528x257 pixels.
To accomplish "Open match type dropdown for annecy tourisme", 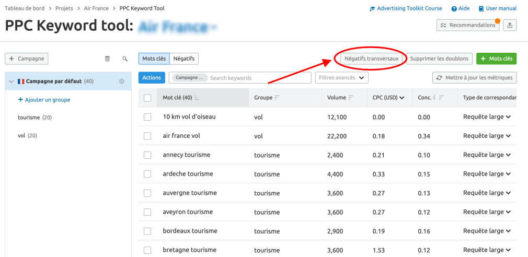I will pos(487,155).
